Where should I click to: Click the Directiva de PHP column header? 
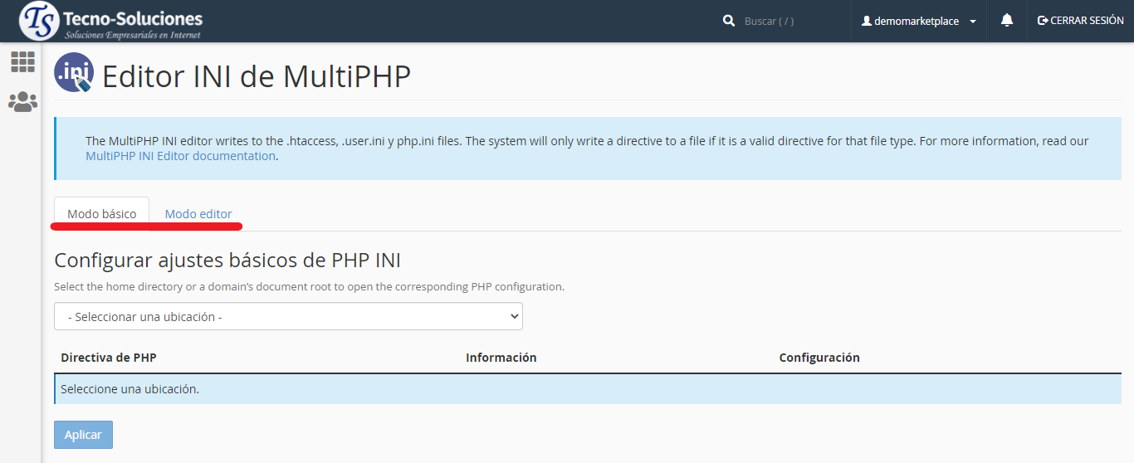point(109,358)
